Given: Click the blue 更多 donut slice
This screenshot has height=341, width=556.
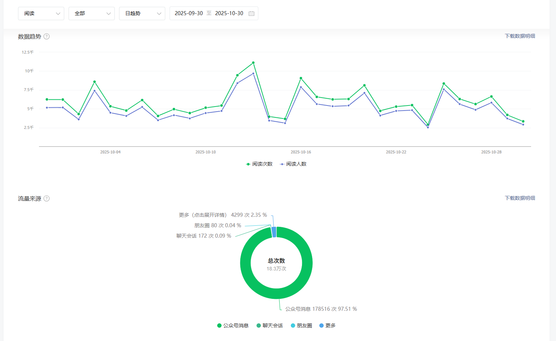Looking at the screenshot, I should tap(274, 232).
